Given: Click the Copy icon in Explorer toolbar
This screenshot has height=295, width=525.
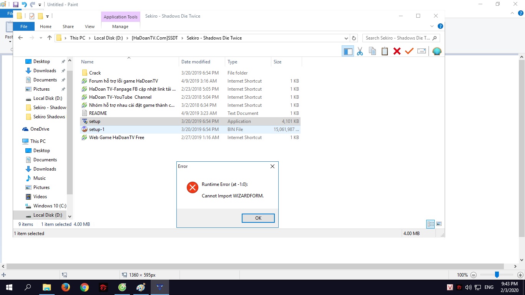Looking at the screenshot, I should pyautogui.click(x=372, y=51).
